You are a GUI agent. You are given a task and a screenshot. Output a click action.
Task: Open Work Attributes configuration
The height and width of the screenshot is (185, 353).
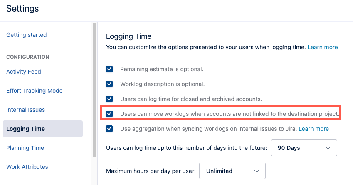click(27, 167)
